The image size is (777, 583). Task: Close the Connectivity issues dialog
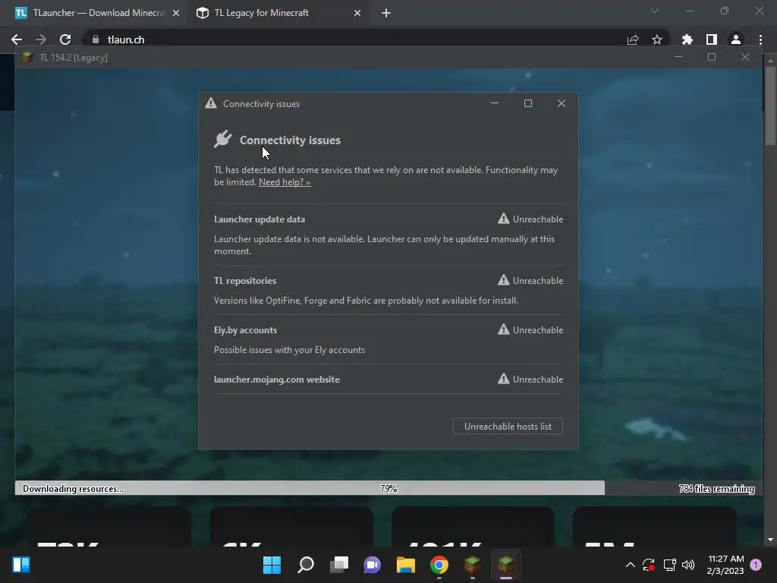[561, 103]
